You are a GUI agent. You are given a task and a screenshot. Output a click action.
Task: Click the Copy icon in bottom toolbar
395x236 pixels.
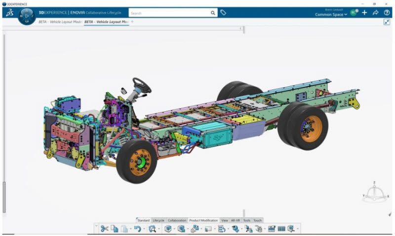pyautogui.click(x=115, y=229)
